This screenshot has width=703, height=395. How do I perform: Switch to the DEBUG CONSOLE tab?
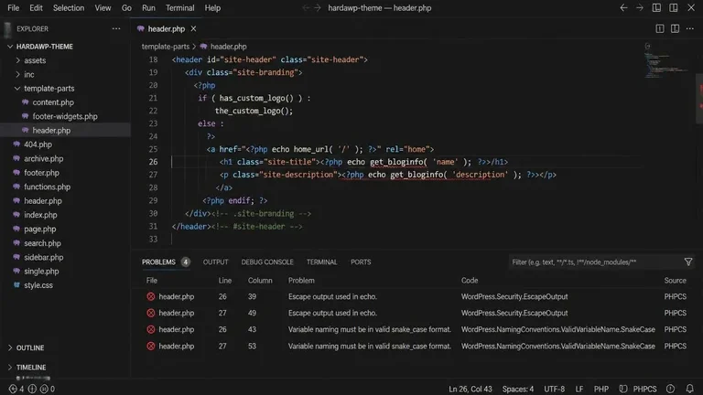coord(267,262)
